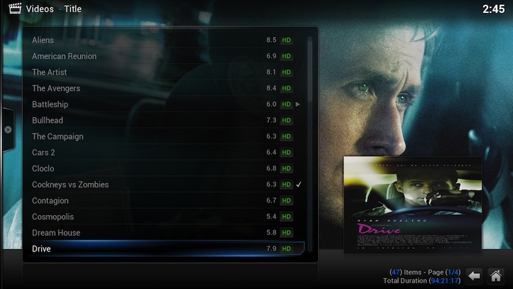The height and width of the screenshot is (289, 513).
Task: Click the HD badge on Aliens row
Action: point(287,40)
